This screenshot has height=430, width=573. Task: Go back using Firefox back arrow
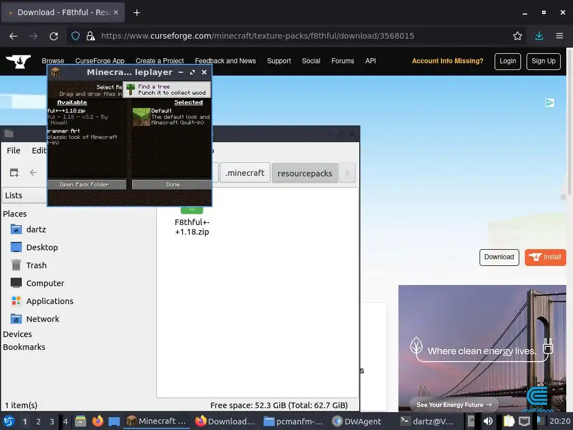[x=13, y=36]
